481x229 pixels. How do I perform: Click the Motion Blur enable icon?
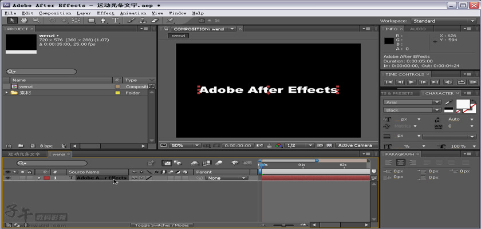point(219,163)
